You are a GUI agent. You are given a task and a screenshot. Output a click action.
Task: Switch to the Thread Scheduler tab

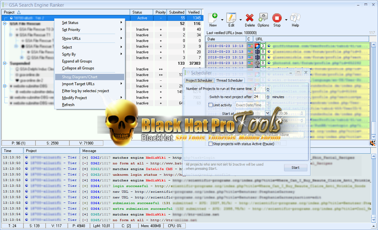229,80
